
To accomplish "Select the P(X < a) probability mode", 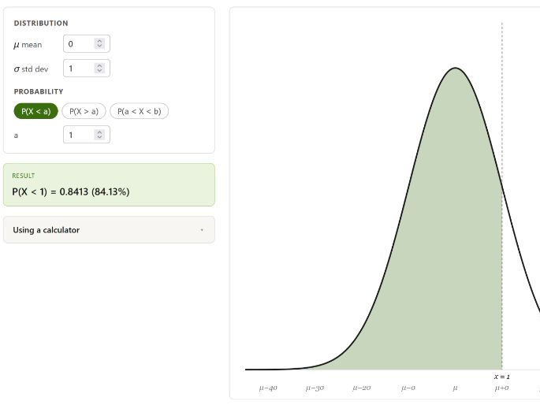I will tap(35, 111).
